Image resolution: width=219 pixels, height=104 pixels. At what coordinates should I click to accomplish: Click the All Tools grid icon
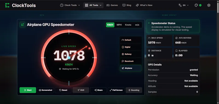[x=87, y=5]
